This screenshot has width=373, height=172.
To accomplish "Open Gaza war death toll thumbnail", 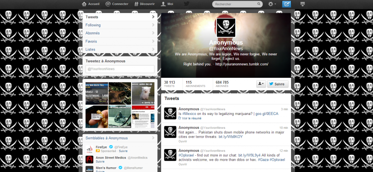I will point(97,93).
